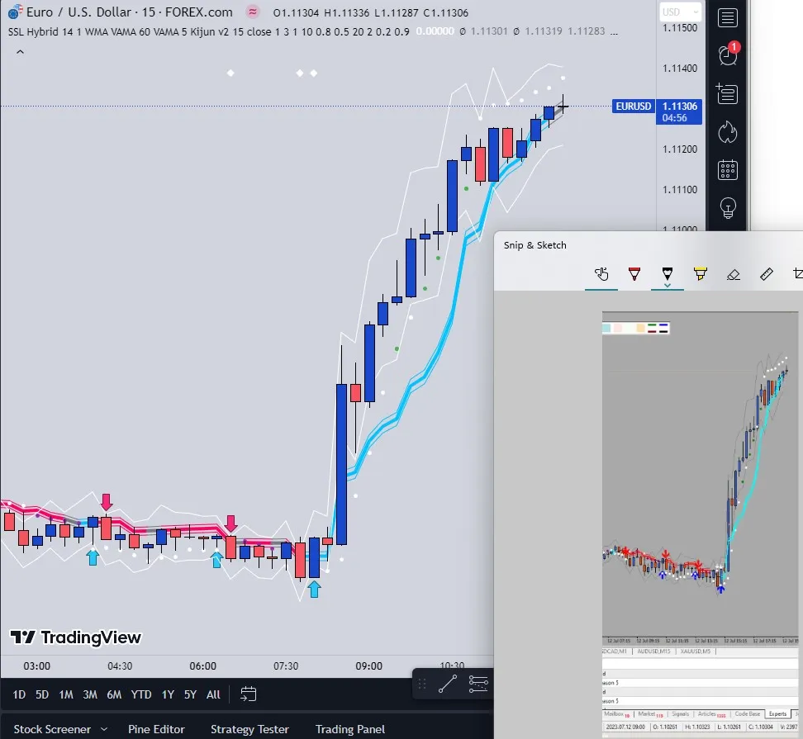The width and height of the screenshot is (803, 739).
Task: Click the EURUSD price label
Action: pos(634,107)
